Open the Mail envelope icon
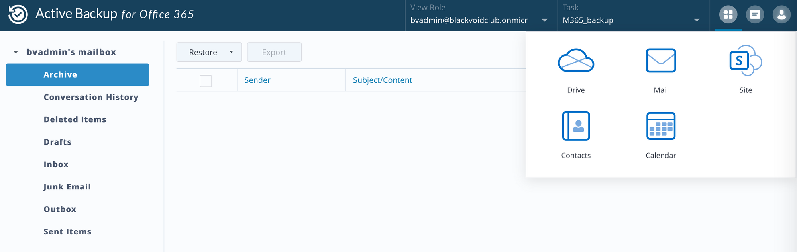Screen dimensions: 797x252 coord(661,61)
